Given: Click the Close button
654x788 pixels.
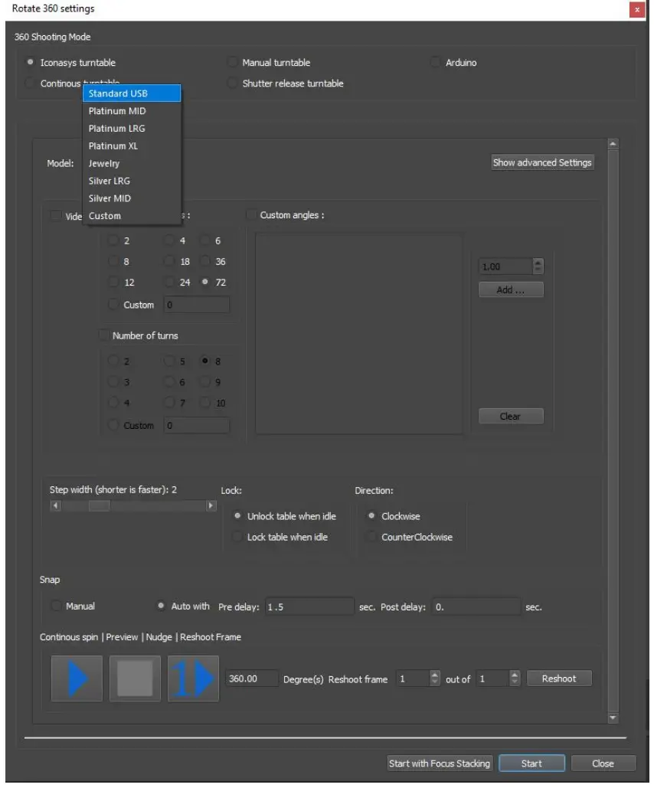Looking at the screenshot, I should pos(603,763).
